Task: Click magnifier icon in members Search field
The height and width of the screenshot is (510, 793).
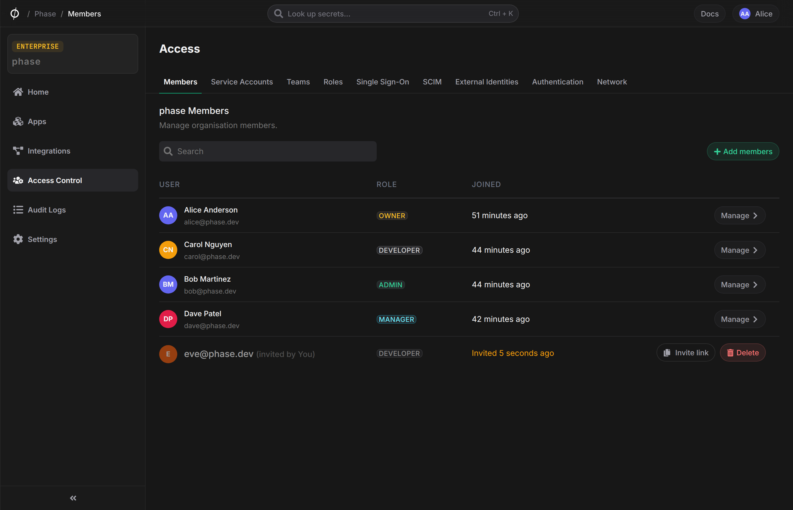Action: (168, 151)
